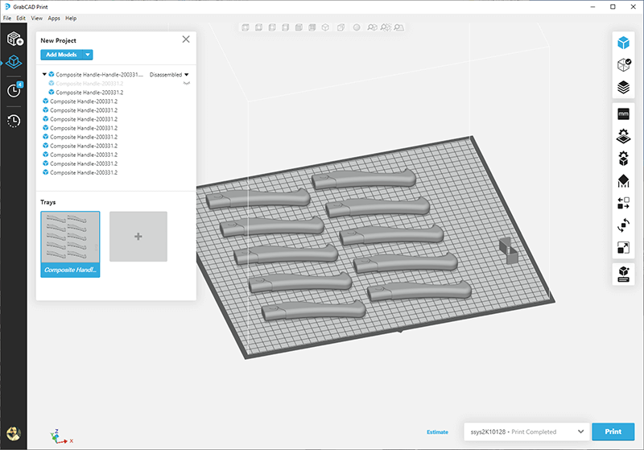Open the History clock icon in sidebar
Image resolution: width=644 pixels, height=450 pixels.
(x=14, y=121)
